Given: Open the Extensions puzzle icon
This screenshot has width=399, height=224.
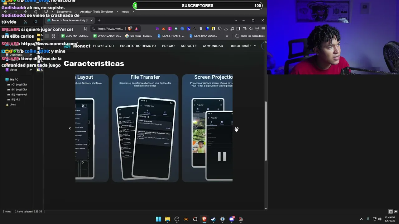Looking at the screenshot, I should 220,29.
